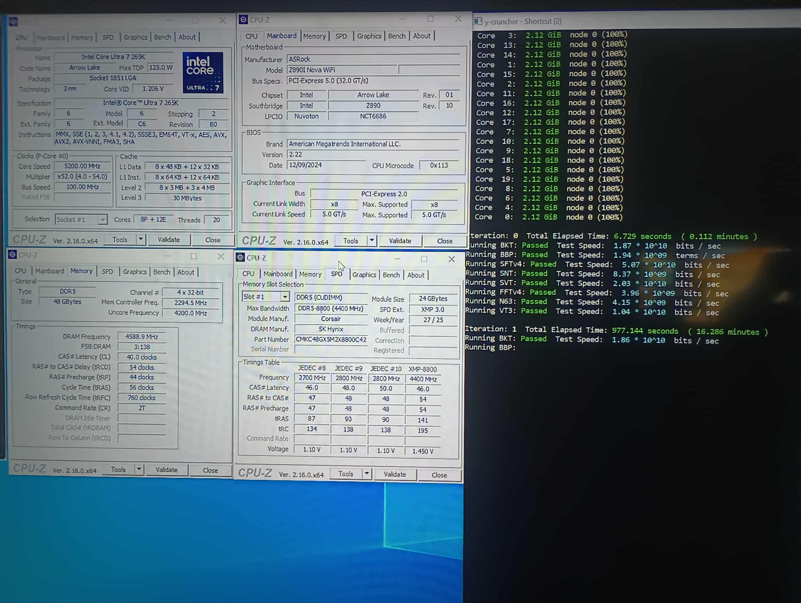Click Close button in SPD window
The height and width of the screenshot is (603, 801).
439,475
